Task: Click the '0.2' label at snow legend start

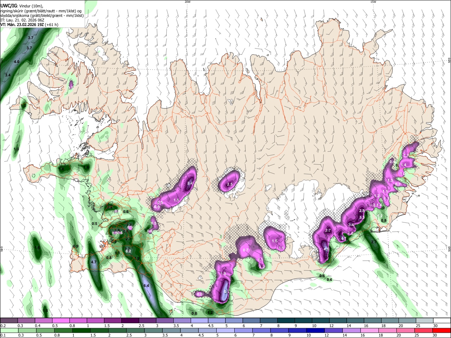Action: (x=2, y=326)
